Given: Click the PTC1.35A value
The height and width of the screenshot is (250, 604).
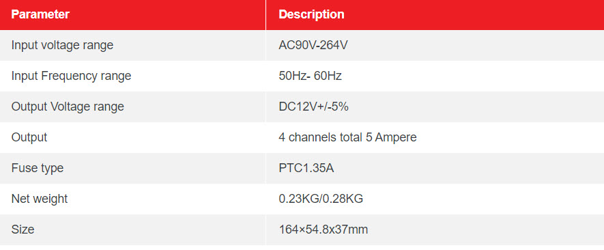Looking at the screenshot, I should (x=306, y=168).
